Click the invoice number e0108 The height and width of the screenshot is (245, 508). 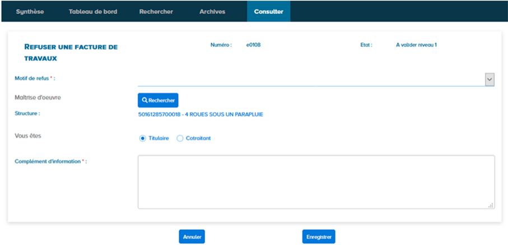coord(253,45)
